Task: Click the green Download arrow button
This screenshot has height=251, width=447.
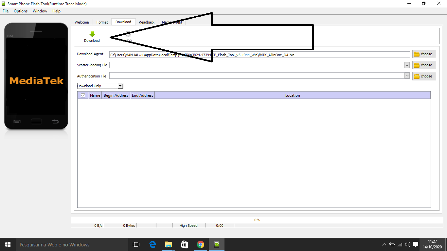Action: pos(92,36)
